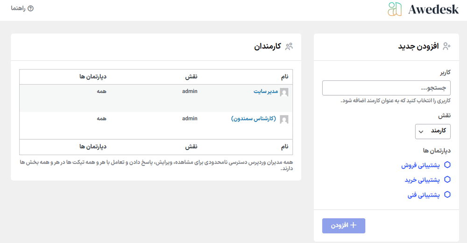Click the نقش column header at top
The image size is (467, 243).
click(192, 76)
